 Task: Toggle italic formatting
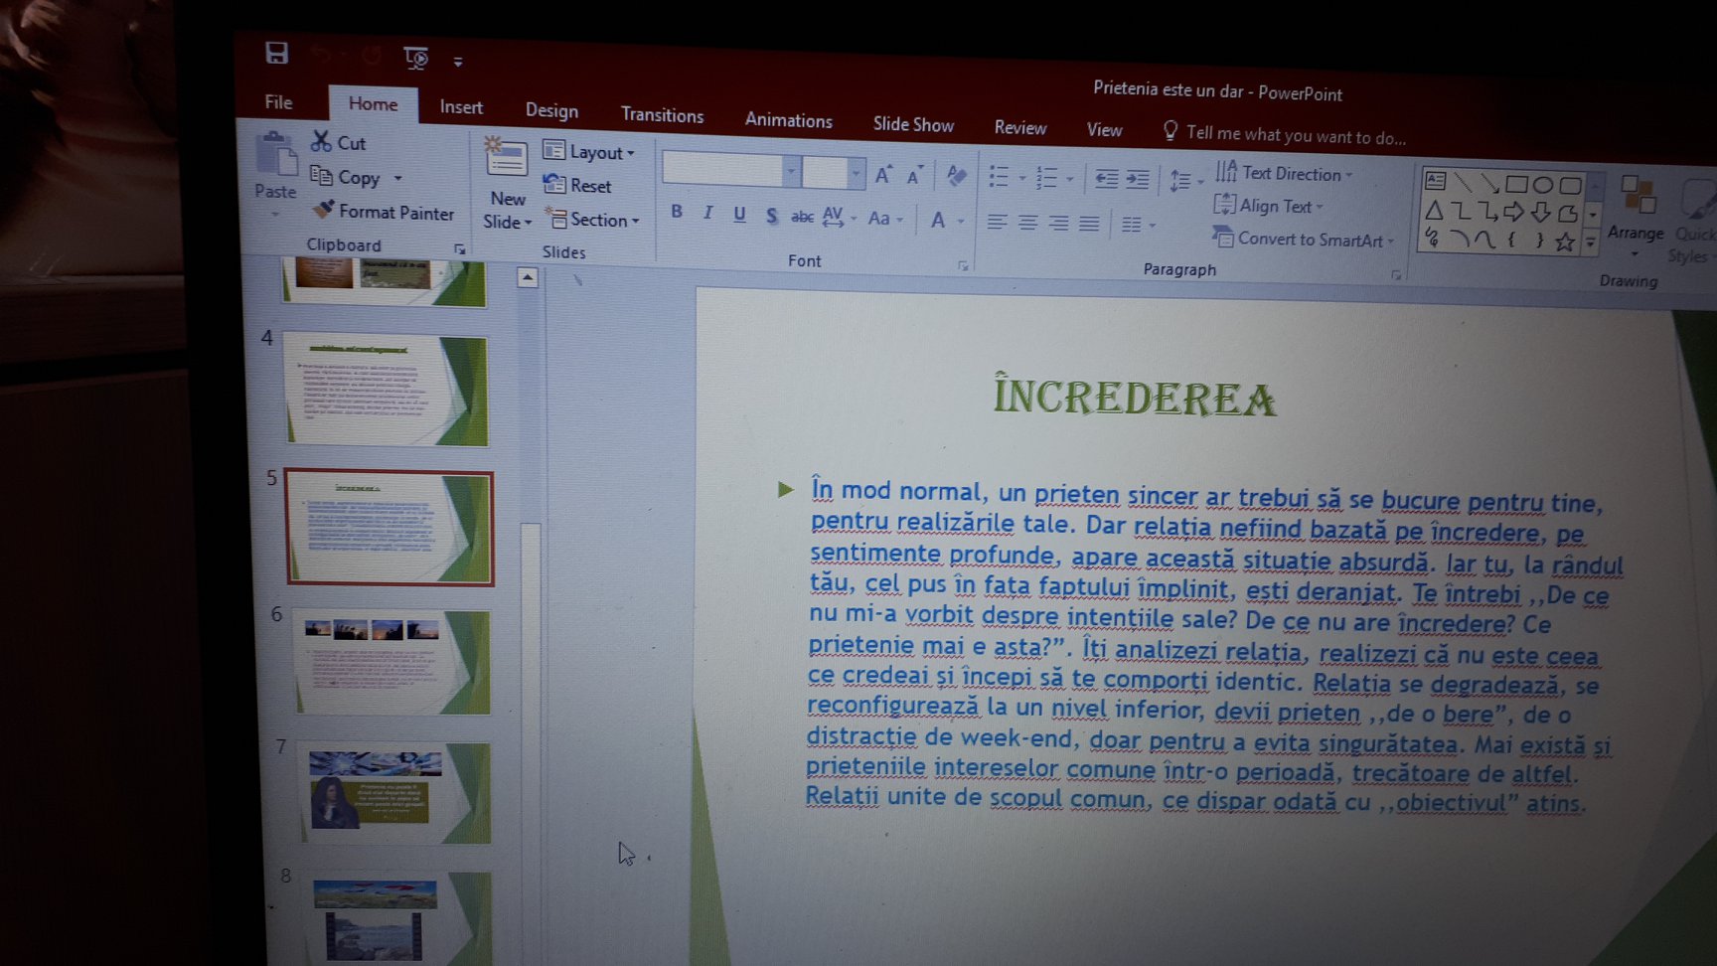click(708, 213)
